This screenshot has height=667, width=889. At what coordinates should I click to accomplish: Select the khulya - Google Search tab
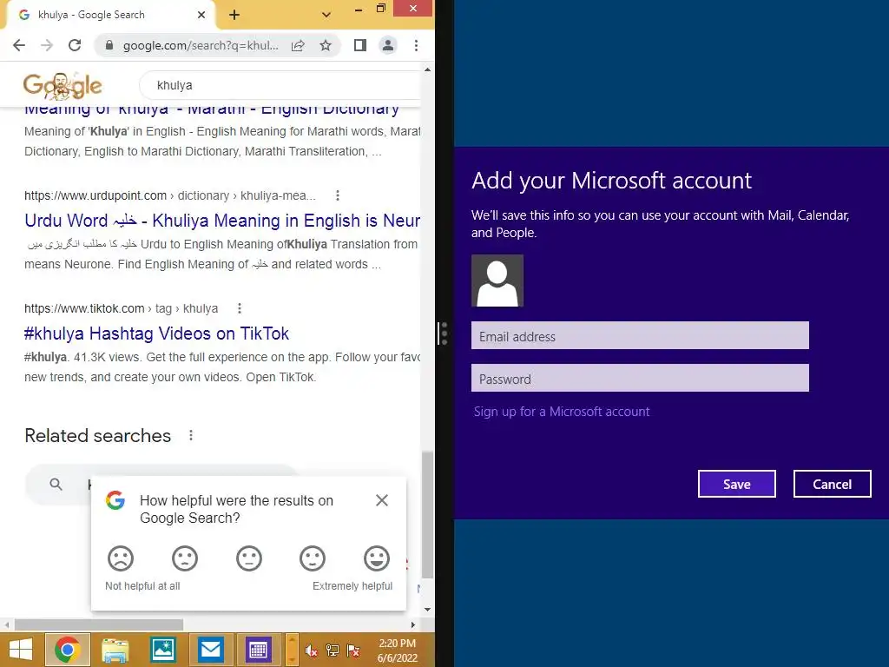click(108, 15)
